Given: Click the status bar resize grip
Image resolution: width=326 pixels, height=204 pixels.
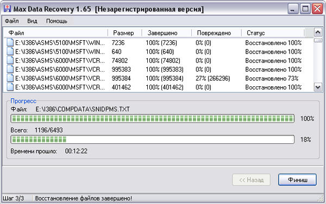Looking at the screenshot, I should point(321,199).
